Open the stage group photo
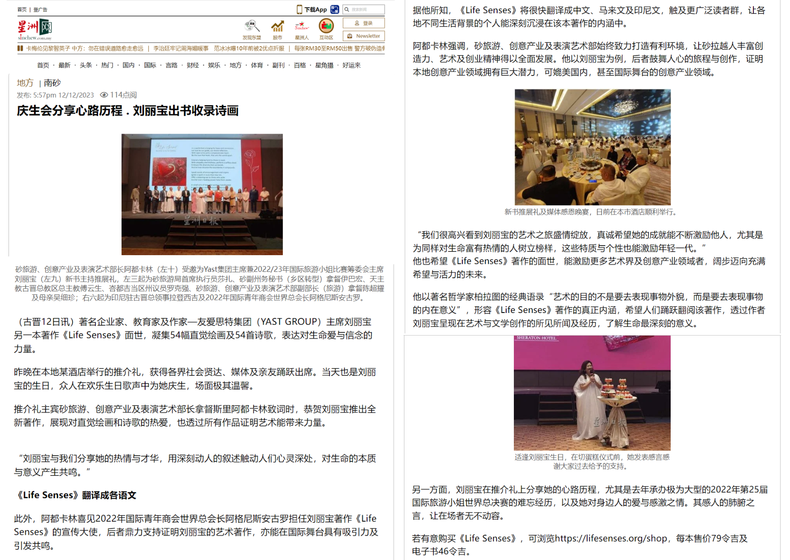Viewport: 790px width, 560px height. [202, 194]
